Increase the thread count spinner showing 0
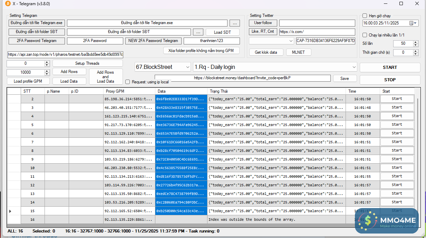426x238 pixels. (x=47, y=62)
